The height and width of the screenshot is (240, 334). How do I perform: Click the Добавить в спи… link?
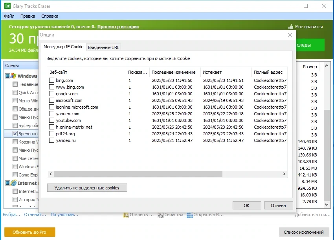pos(312,215)
